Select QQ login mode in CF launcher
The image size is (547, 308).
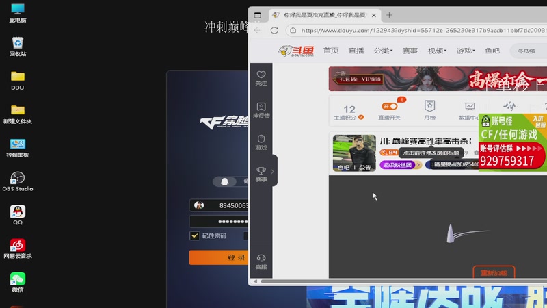(225, 181)
